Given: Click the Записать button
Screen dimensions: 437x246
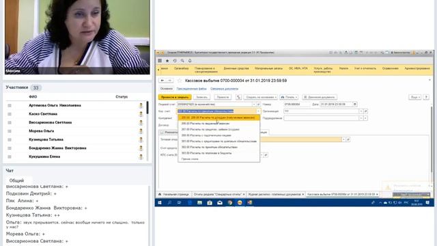Looking at the screenshot, I should click(x=202, y=97).
